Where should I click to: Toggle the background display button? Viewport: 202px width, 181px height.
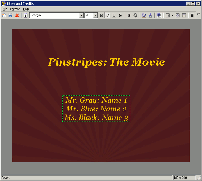159,15
